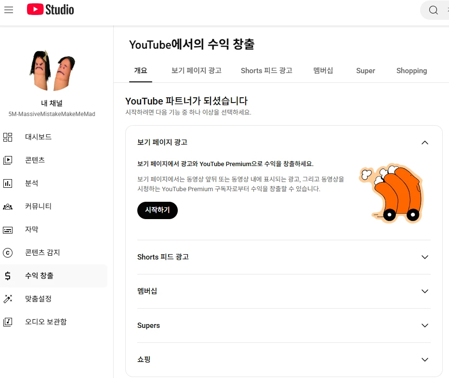Click the 수익 창출 dollar icon
The width and height of the screenshot is (449, 378).
click(8, 275)
